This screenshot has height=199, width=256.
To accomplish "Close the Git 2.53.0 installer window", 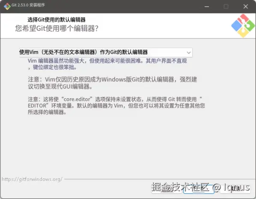I will [x=246, y=6].
